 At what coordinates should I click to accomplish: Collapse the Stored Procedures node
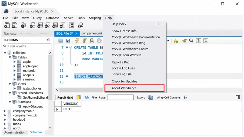tap(10, 93)
